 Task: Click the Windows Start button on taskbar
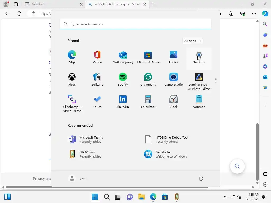pyautogui.click(x=95, y=197)
